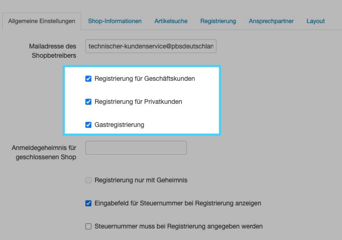342x240 pixels.
Task: Click the Registrierung nur mit Geheimnis checkbox
Action: point(89,180)
